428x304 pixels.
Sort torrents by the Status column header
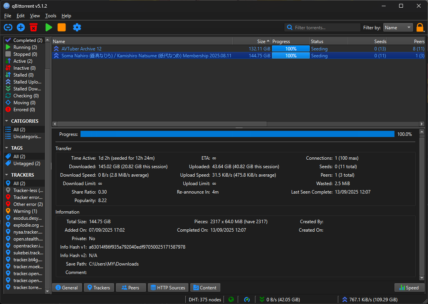(x=329, y=42)
